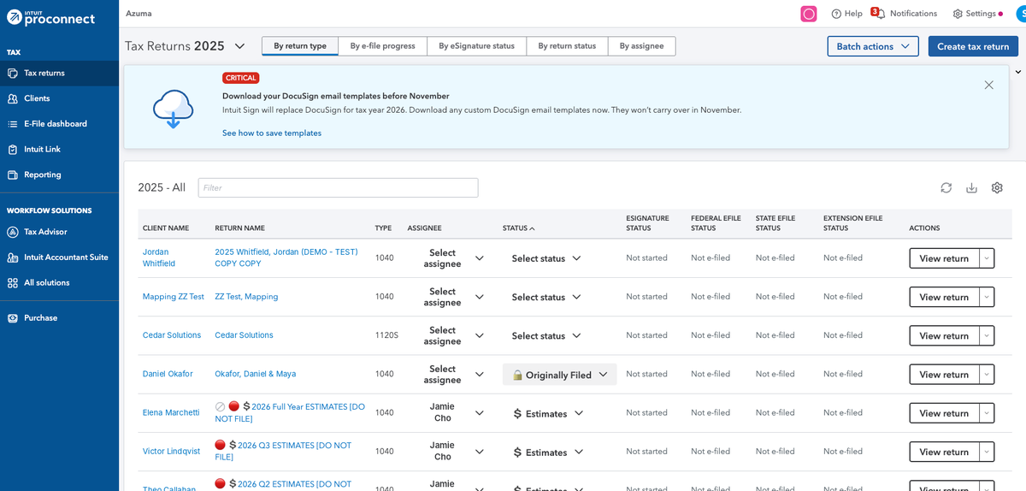Image resolution: width=1026 pixels, height=491 pixels.
Task: Click the Purchase sidebar icon
Action: (x=13, y=317)
